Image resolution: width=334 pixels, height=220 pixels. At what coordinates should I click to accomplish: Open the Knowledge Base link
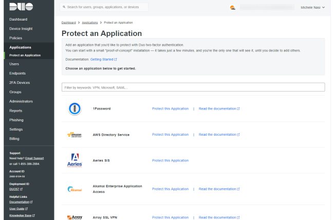(22, 215)
